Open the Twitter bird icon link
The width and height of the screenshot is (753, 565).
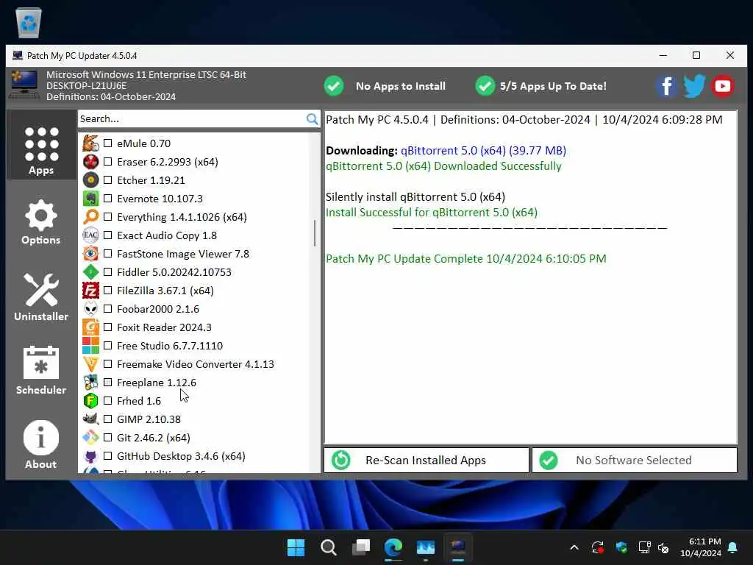(694, 86)
